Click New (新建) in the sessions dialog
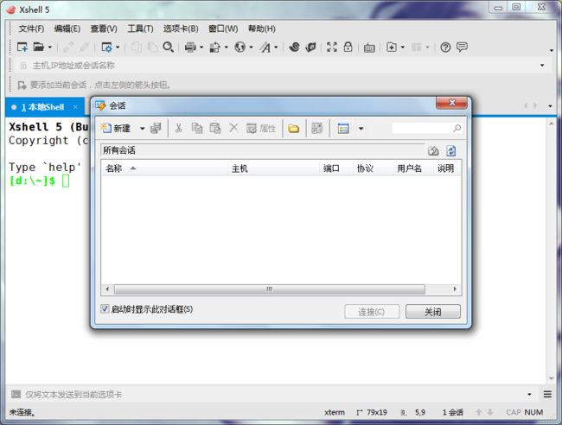The image size is (562, 425). [116, 128]
